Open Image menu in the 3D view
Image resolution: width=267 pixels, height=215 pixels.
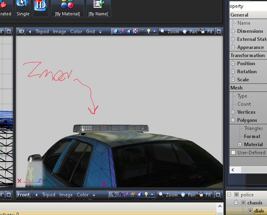[x=59, y=32]
